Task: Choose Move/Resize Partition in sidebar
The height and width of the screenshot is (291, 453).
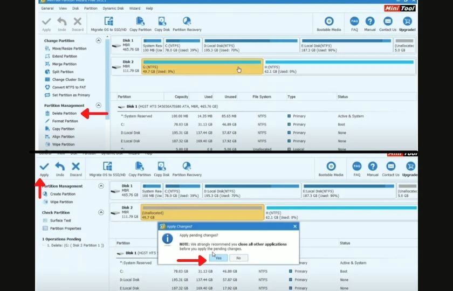Action: 66,48
